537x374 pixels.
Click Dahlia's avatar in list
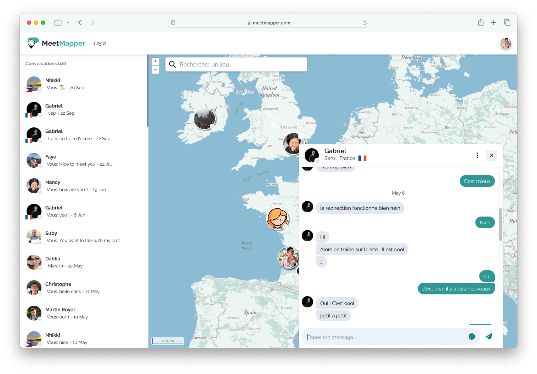pos(34,262)
